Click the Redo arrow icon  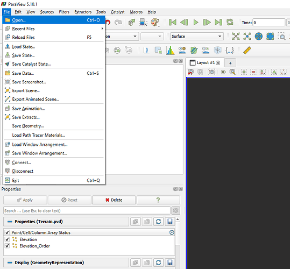tap(118, 23)
